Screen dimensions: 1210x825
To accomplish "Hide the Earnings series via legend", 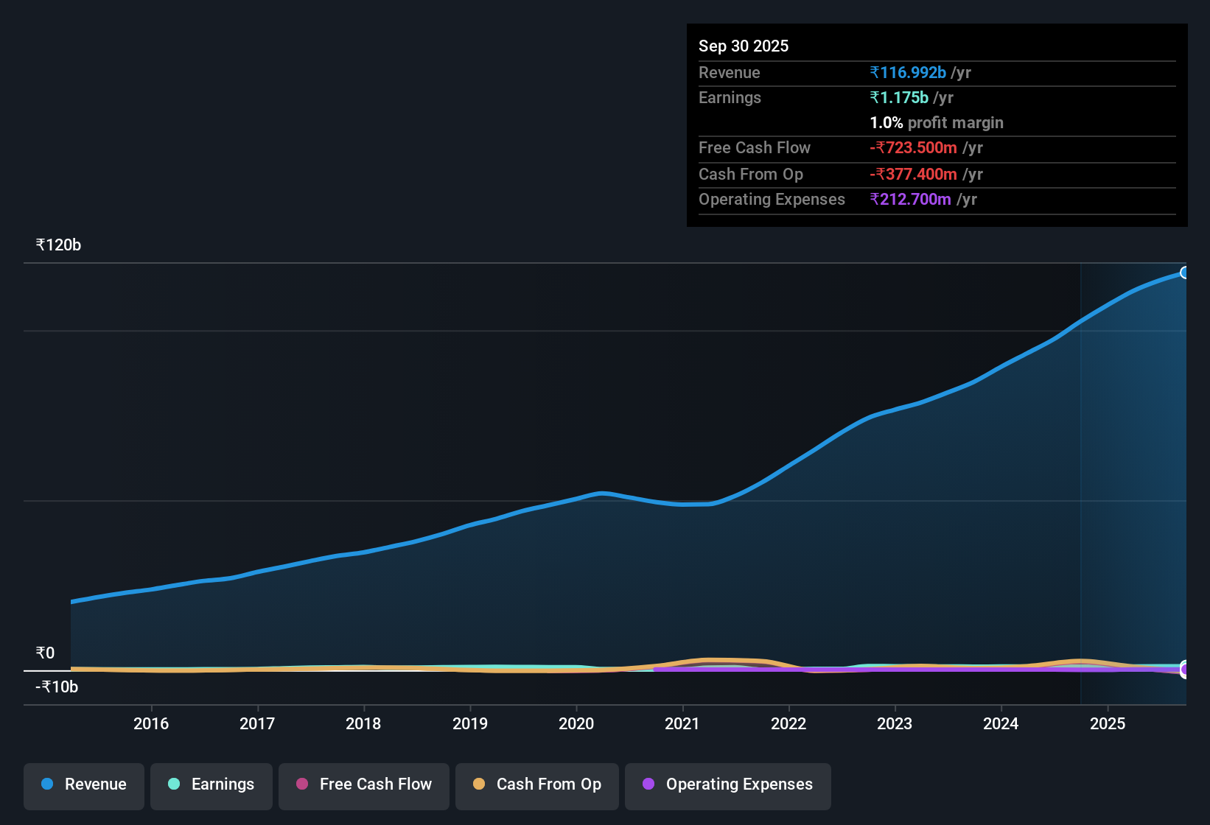I will click(211, 784).
